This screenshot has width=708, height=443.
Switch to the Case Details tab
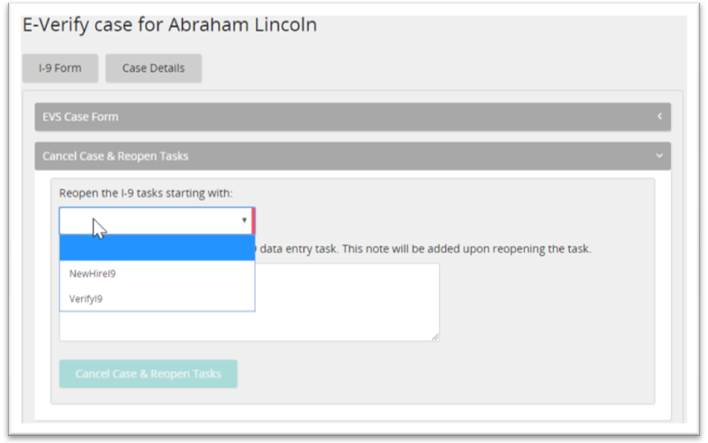[153, 69]
